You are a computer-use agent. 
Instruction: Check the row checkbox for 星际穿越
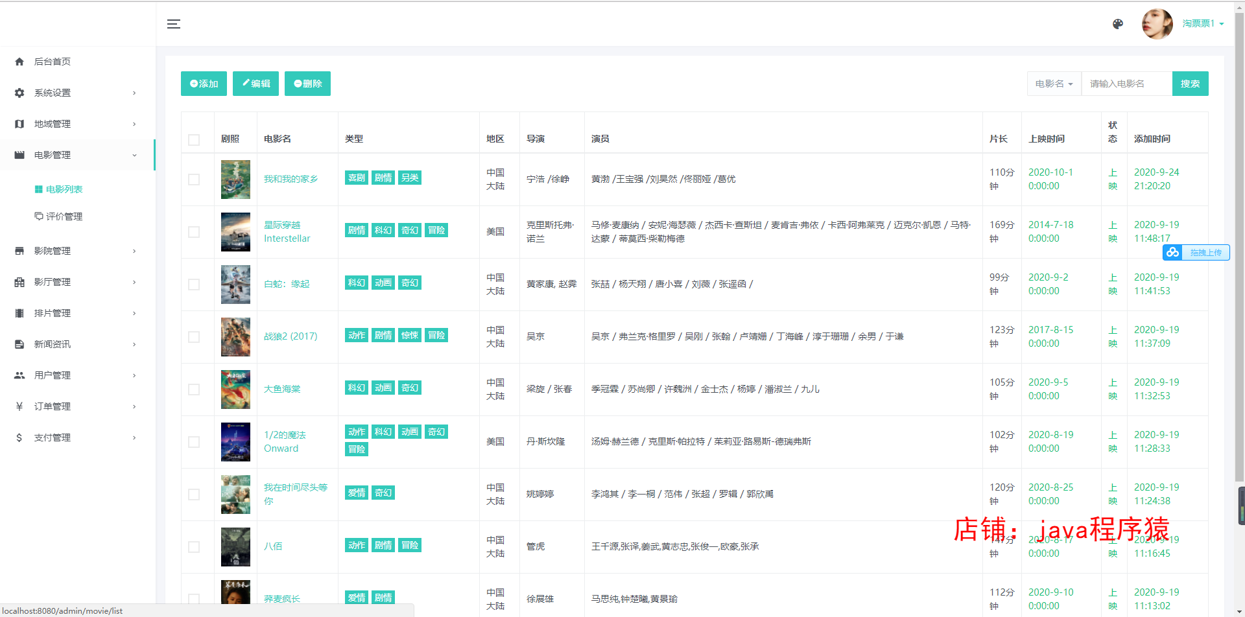pos(194,232)
